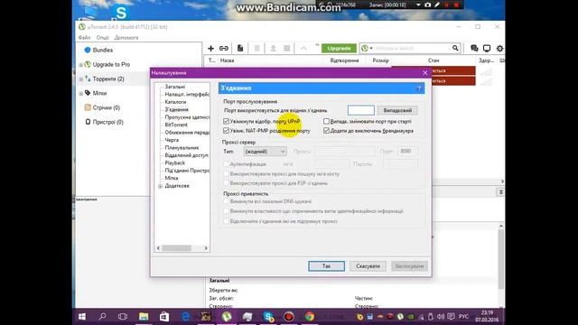Expand the Додаткове tree node
Viewport: 578px width, 325px height.
point(161,186)
